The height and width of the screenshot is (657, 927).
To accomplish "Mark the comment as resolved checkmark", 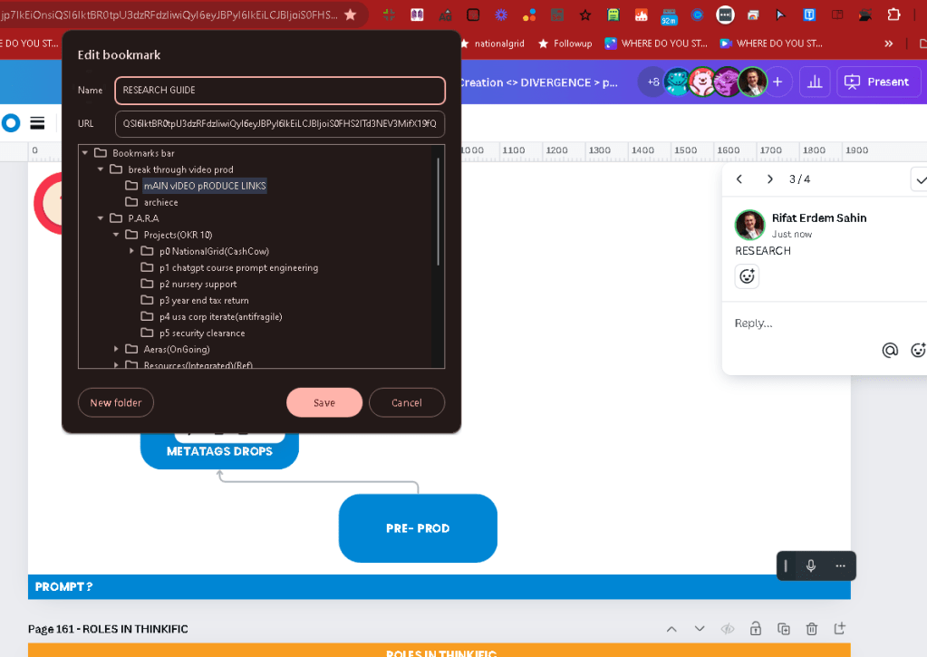I will (x=920, y=179).
